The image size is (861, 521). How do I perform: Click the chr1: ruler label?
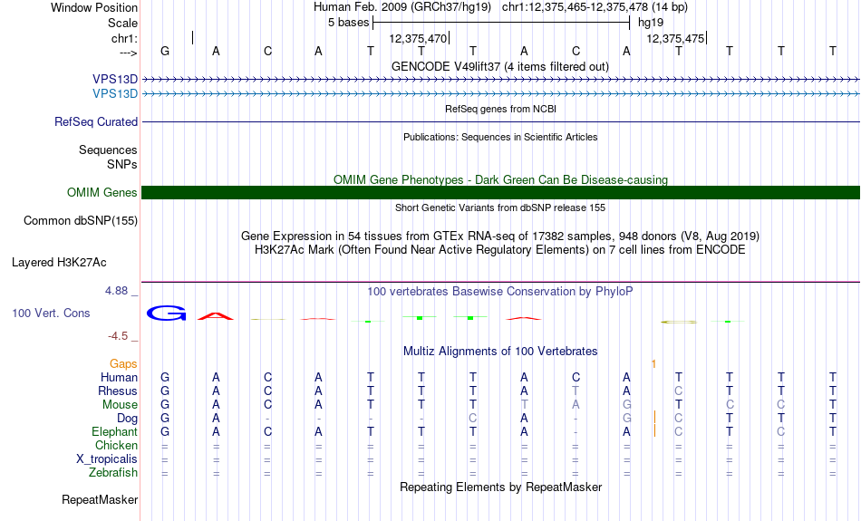tap(125, 38)
